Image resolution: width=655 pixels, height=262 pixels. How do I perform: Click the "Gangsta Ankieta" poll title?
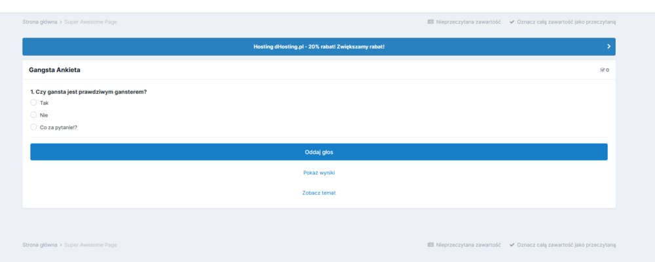[x=54, y=69]
